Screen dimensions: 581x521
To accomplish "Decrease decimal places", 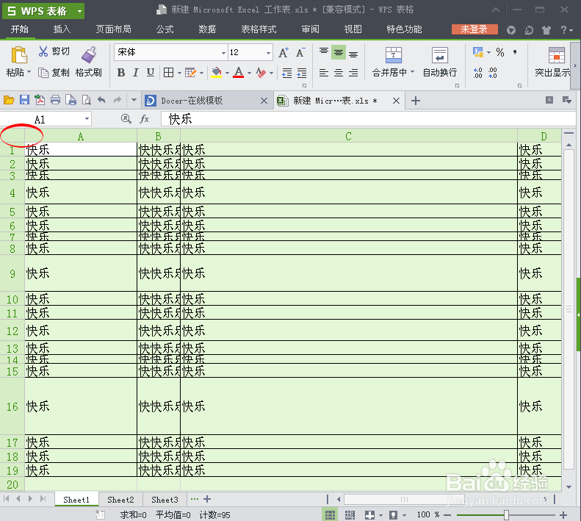I will tap(492, 73).
